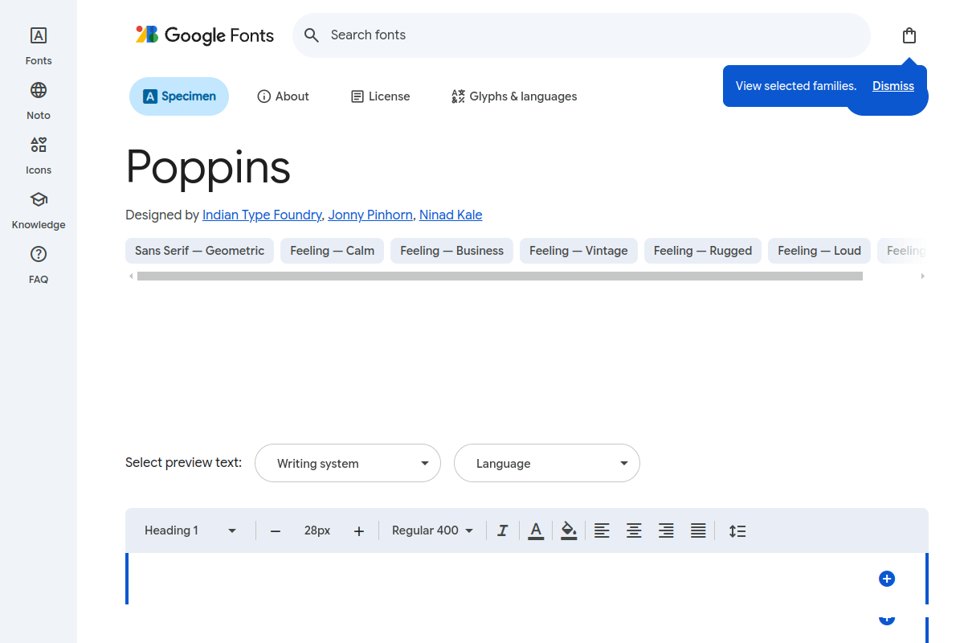Open the text color control
The height and width of the screenshot is (643, 964).
[536, 530]
